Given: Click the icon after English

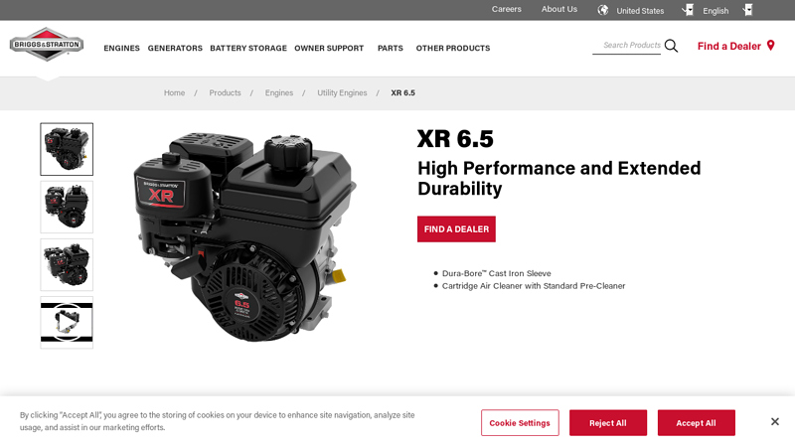Looking at the screenshot, I should click(x=748, y=10).
